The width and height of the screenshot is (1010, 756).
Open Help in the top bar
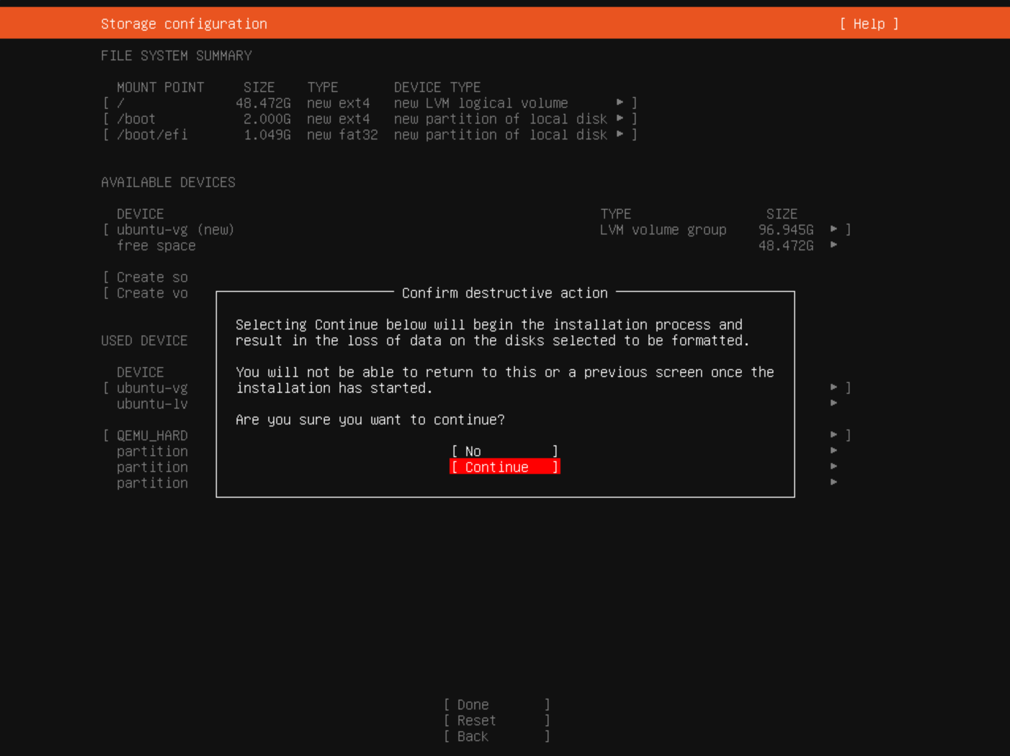point(869,23)
